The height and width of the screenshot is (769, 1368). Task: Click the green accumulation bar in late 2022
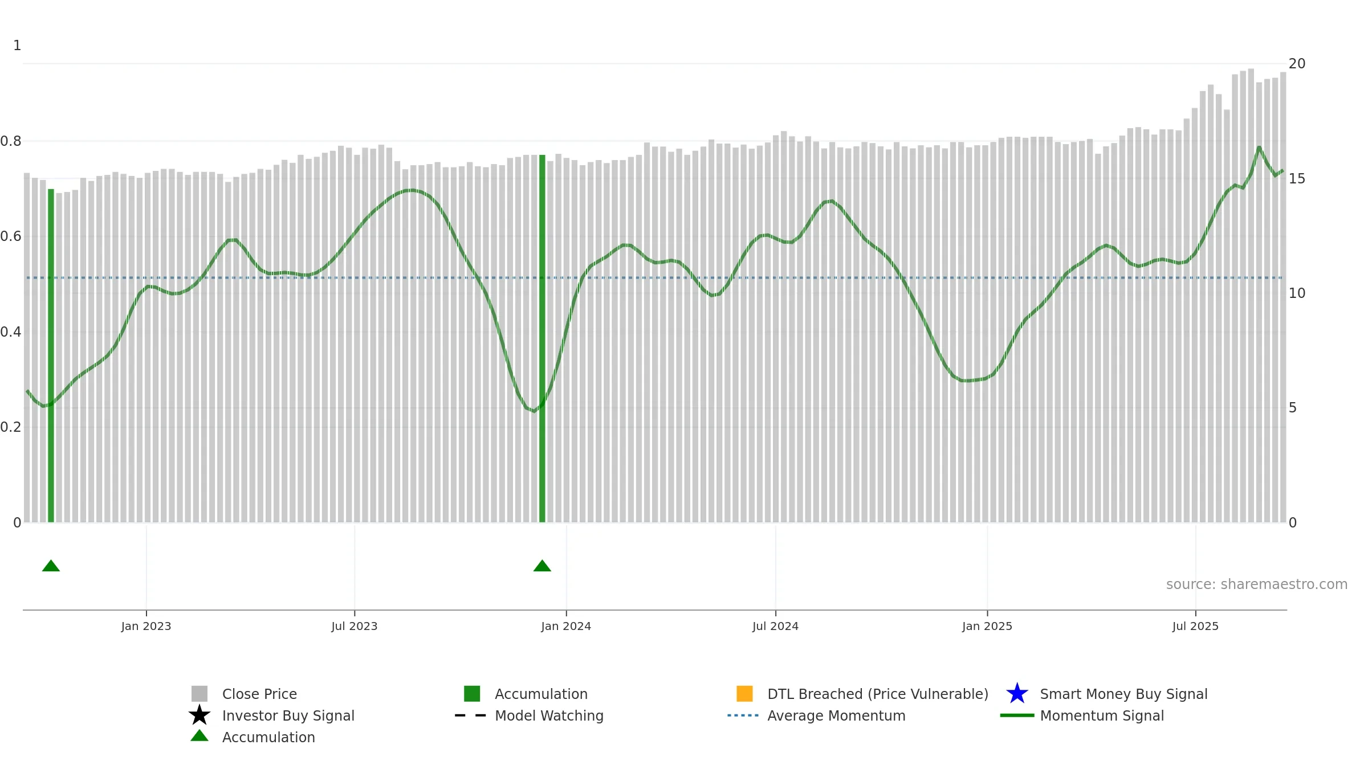pos(51,355)
